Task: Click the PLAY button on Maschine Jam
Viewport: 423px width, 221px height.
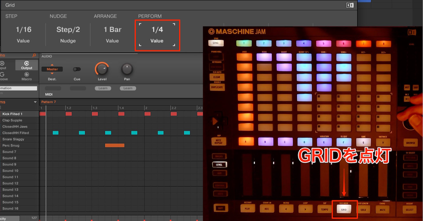Action: click(247, 209)
